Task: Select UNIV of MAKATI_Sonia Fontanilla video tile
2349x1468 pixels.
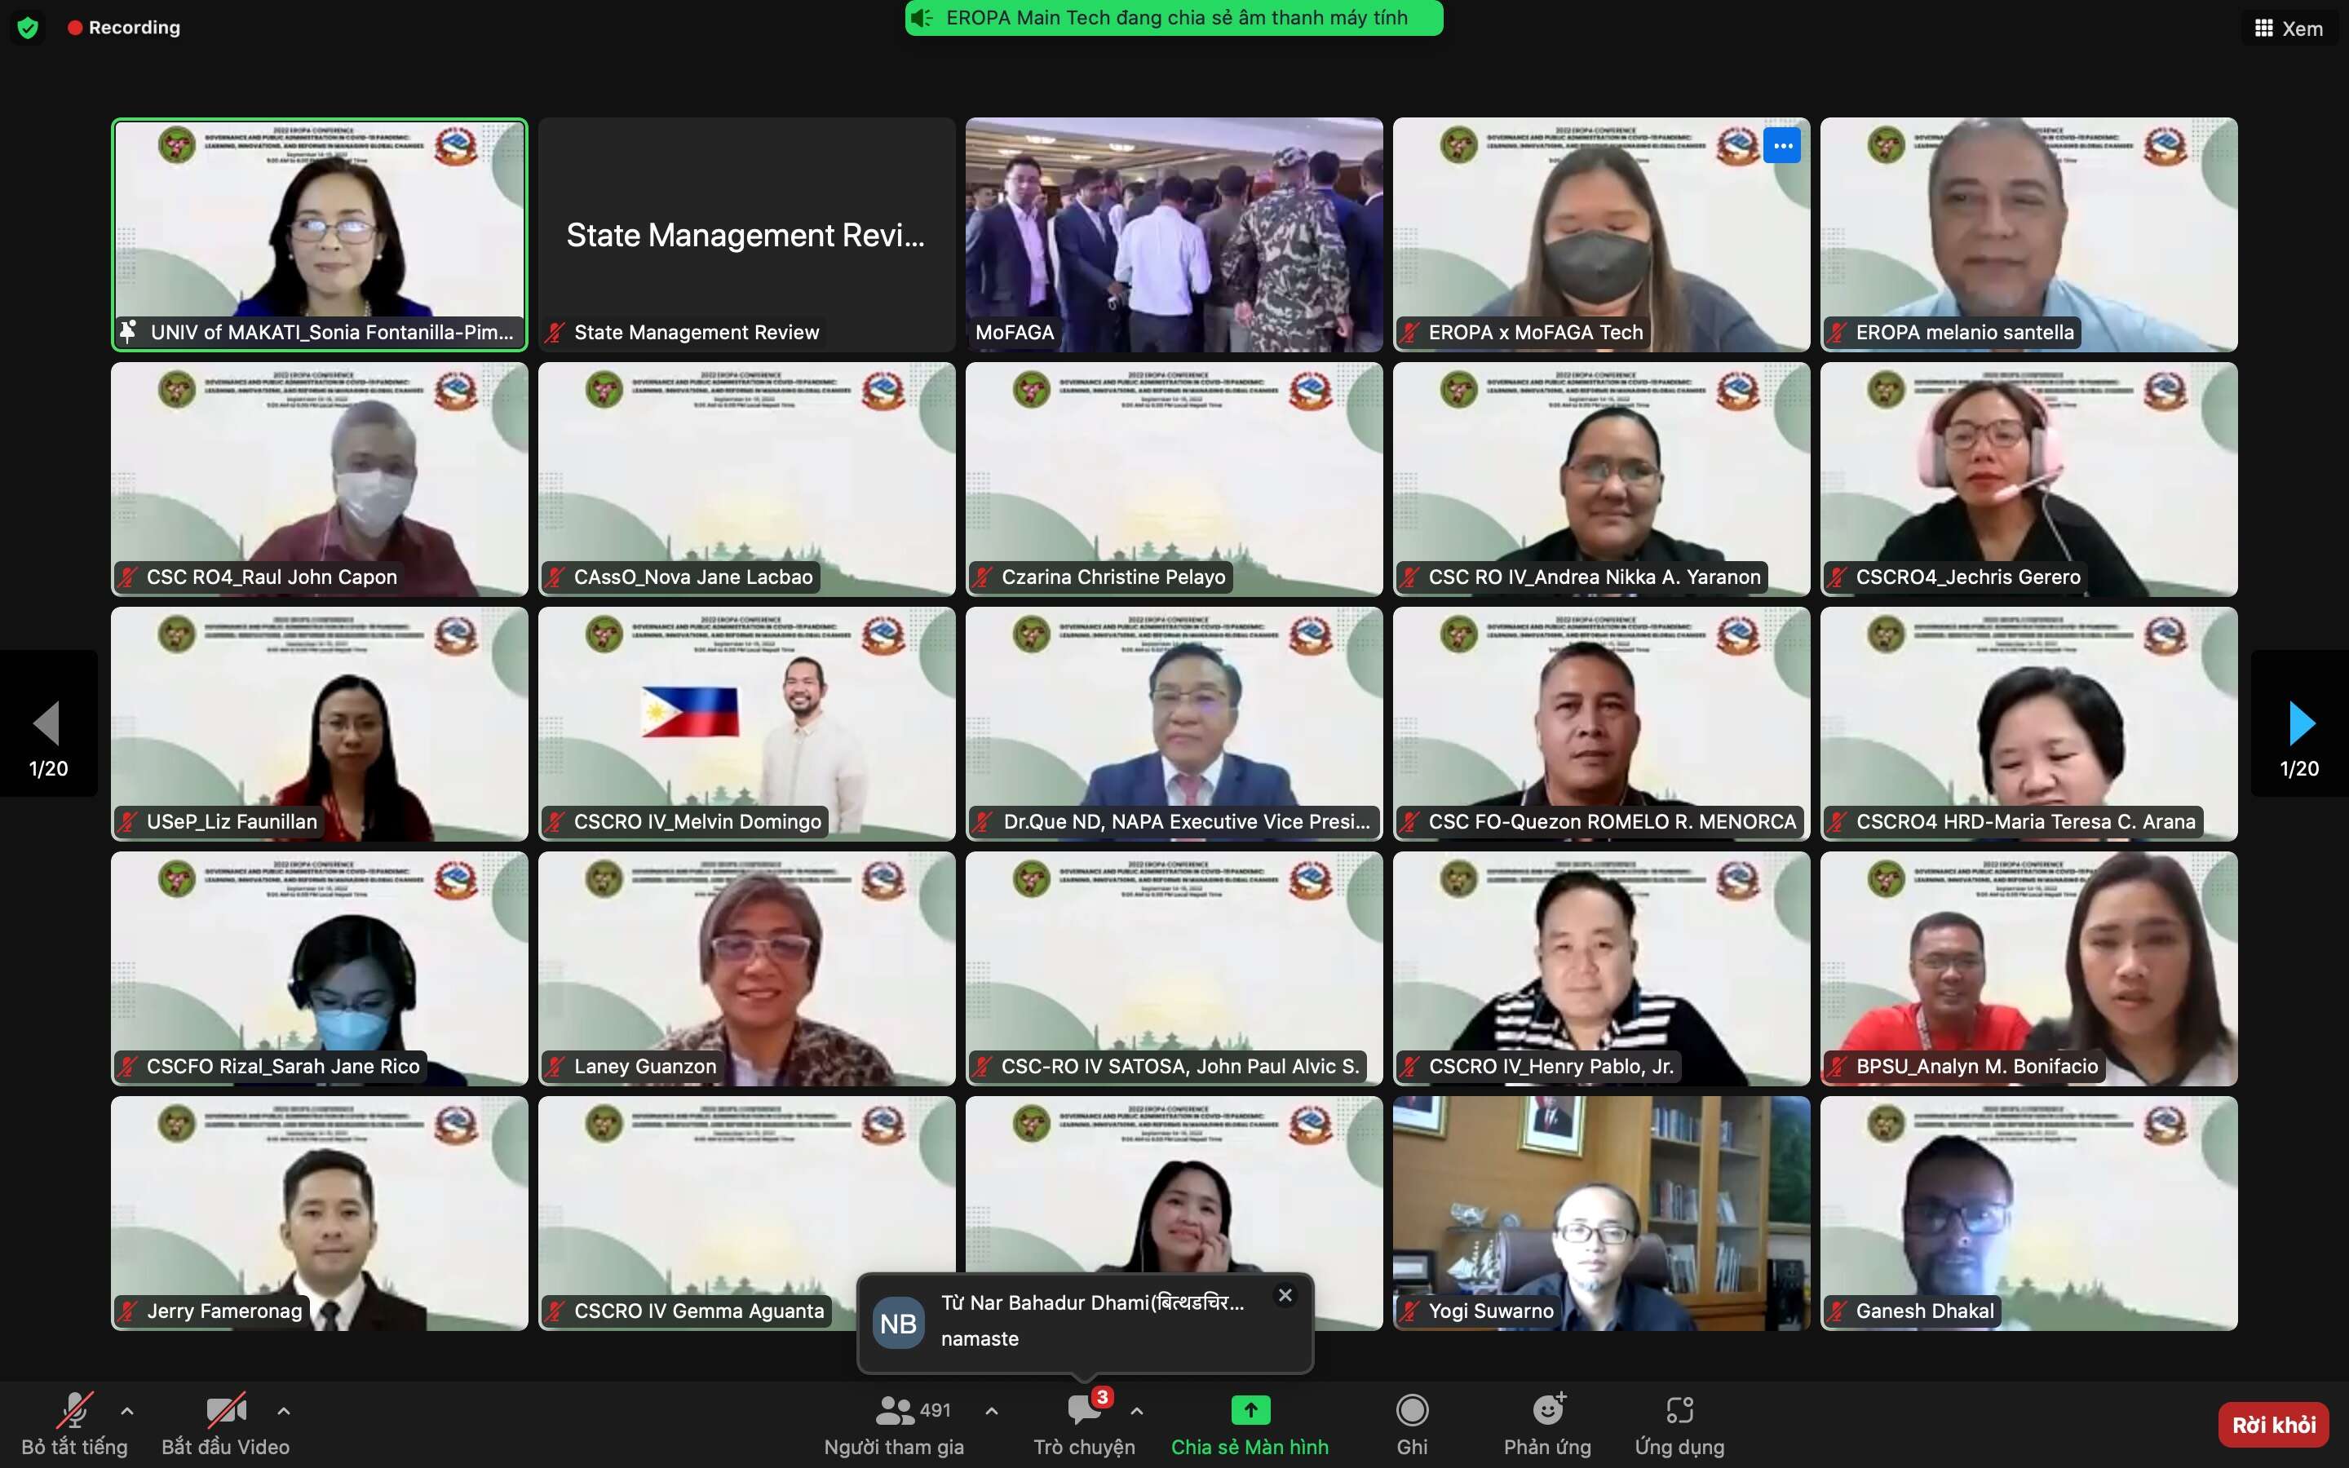Action: [320, 235]
